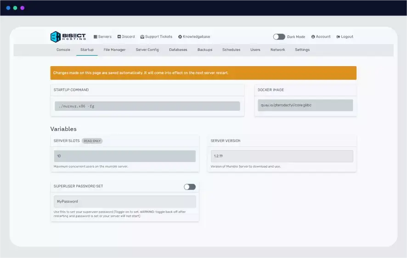Toggle the Superuser Password Set switch
The image size is (407, 258).
click(190, 187)
